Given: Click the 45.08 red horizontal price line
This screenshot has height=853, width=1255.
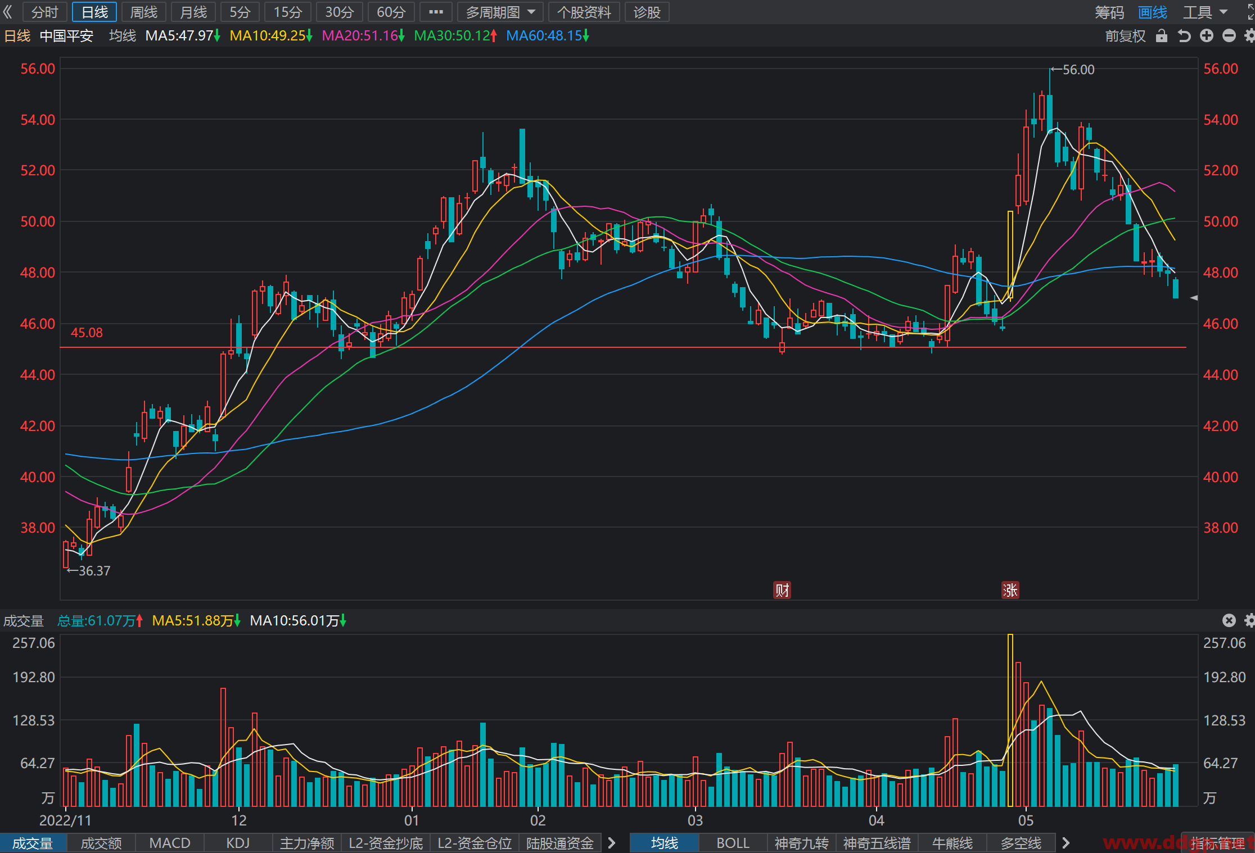Looking at the screenshot, I should click(x=623, y=347).
